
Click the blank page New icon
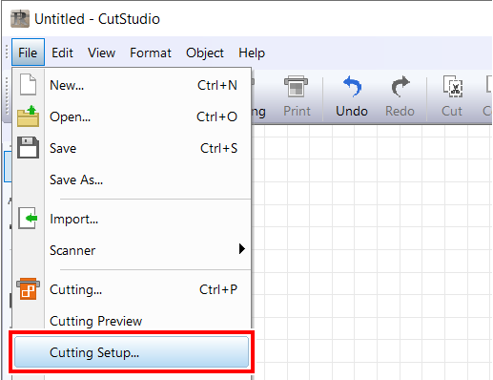click(28, 84)
